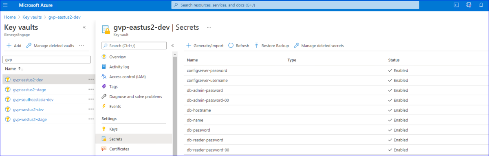Click Generate/Import secret button
The image size is (489, 156).
tap(205, 46)
